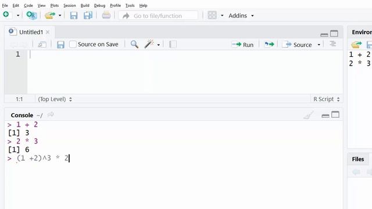Toggle the Source on Save checkbox
372x209 pixels.
click(x=73, y=44)
